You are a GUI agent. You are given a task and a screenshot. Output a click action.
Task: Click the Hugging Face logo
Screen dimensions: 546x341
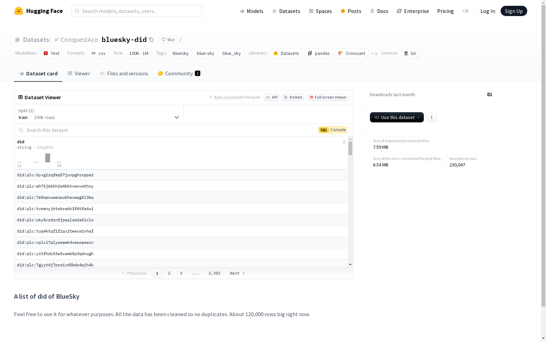coord(38,11)
